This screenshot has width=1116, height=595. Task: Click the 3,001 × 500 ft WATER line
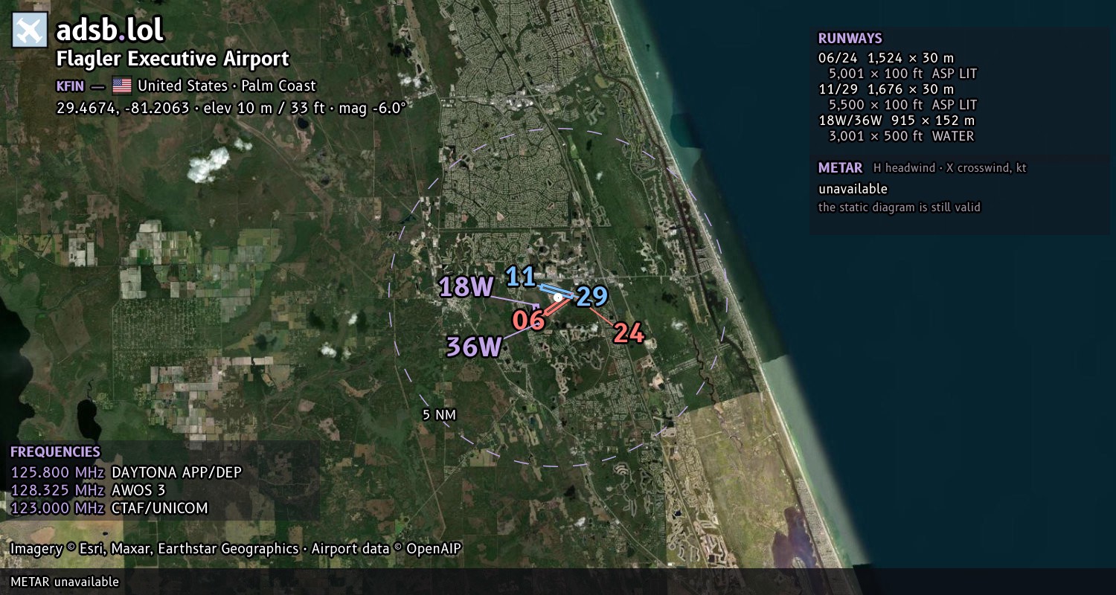pyautogui.click(x=902, y=136)
